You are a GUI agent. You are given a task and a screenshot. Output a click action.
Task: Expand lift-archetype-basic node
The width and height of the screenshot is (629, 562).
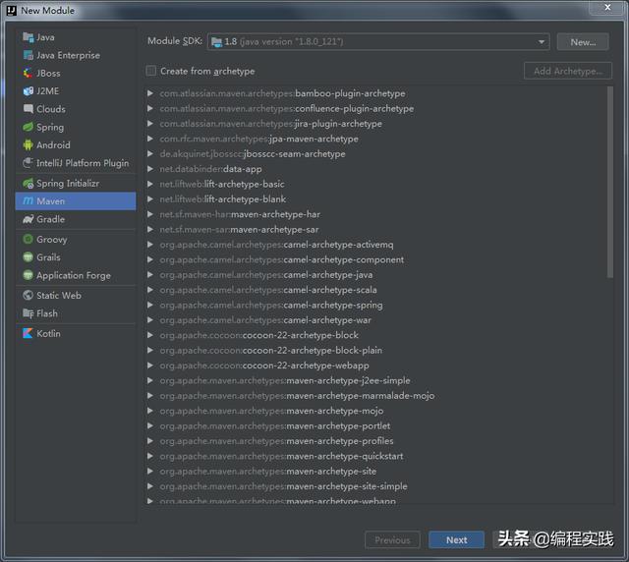tap(150, 184)
